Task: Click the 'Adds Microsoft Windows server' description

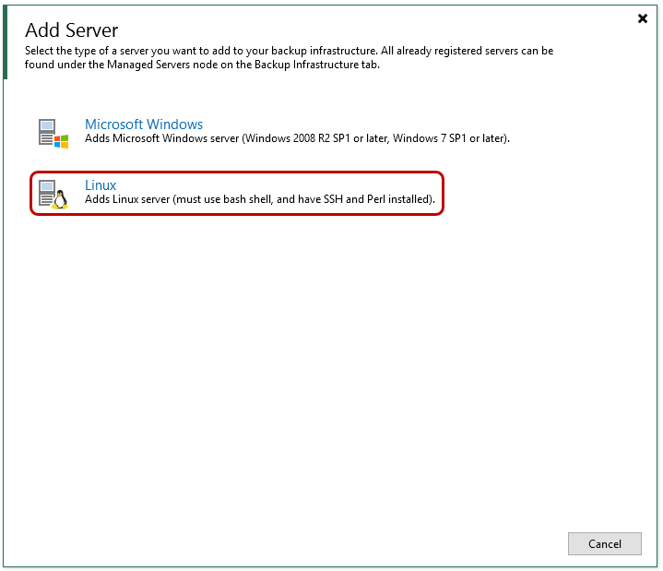Action: 297,138
